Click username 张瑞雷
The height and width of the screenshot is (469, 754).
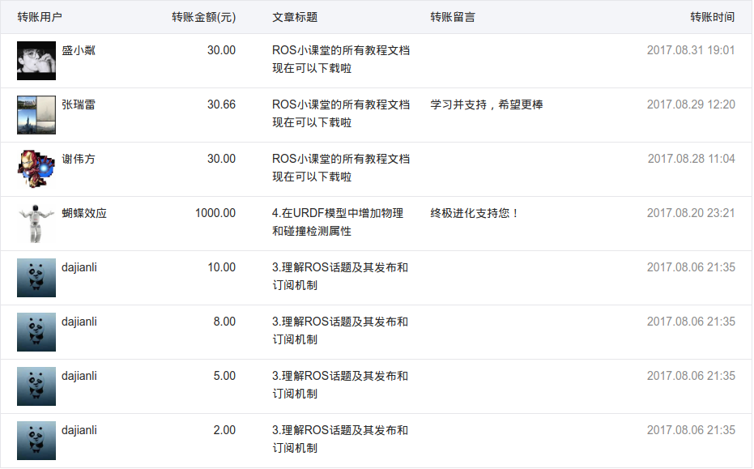point(79,104)
